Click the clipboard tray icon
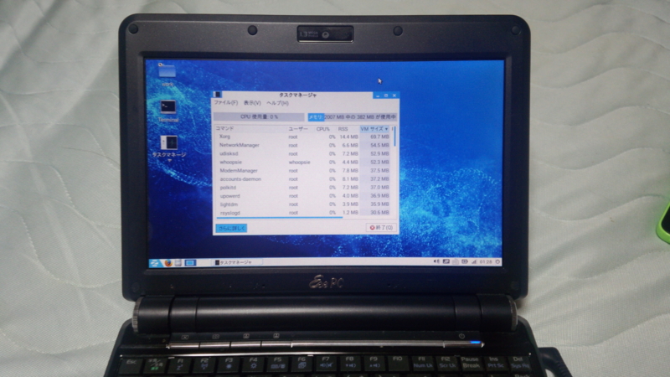Image resolution: width=670 pixels, height=377 pixels. click(455, 261)
